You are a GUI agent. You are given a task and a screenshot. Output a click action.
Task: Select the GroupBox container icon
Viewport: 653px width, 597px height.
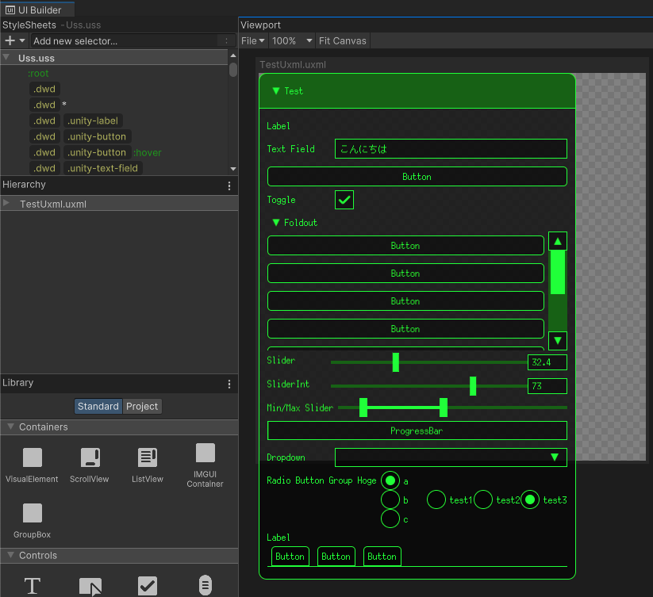32,513
